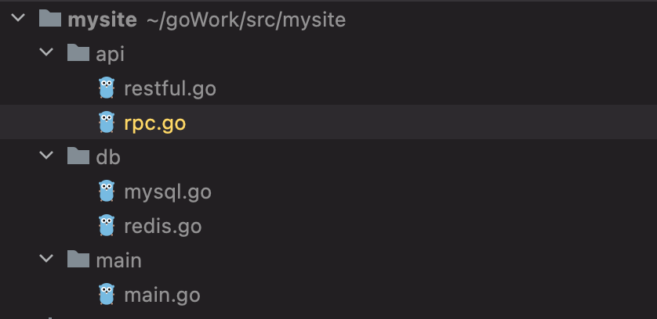Open the mysql.go file

[x=167, y=192]
